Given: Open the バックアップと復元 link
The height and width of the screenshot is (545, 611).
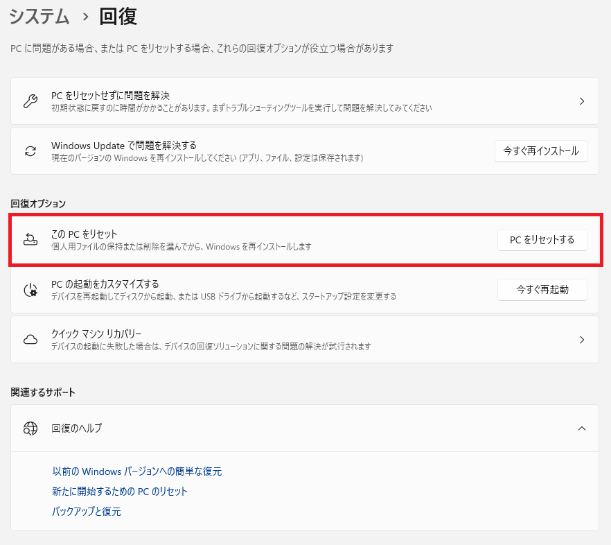Looking at the screenshot, I should pos(87,512).
